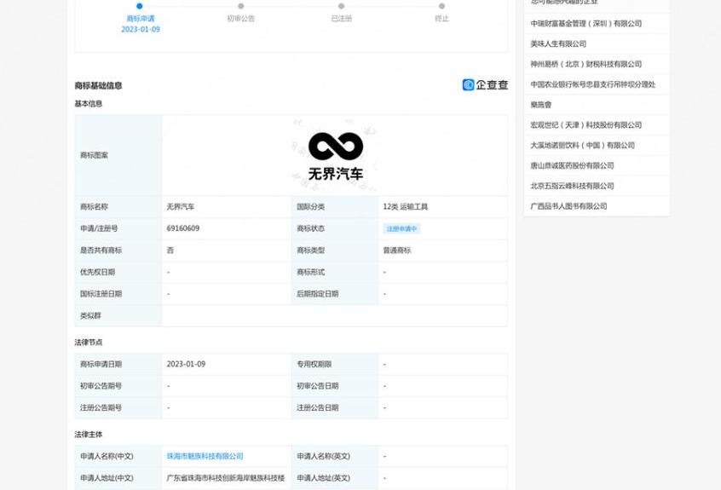Open 美味人生有限公司 in sidebar
The width and height of the screenshot is (721, 490).
click(x=558, y=43)
